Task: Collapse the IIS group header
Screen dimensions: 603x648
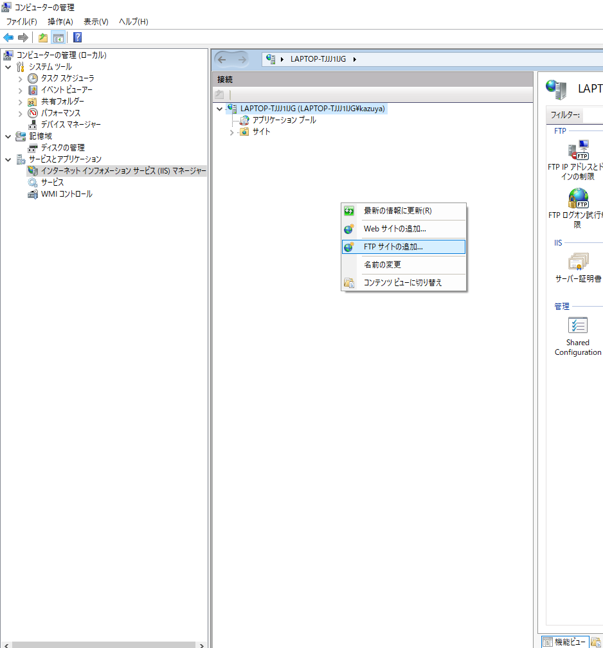Action: click(558, 242)
